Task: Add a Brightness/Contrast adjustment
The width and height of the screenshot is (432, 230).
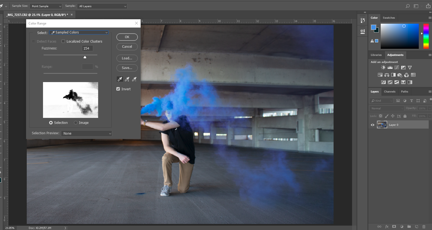Action: (x=383, y=67)
